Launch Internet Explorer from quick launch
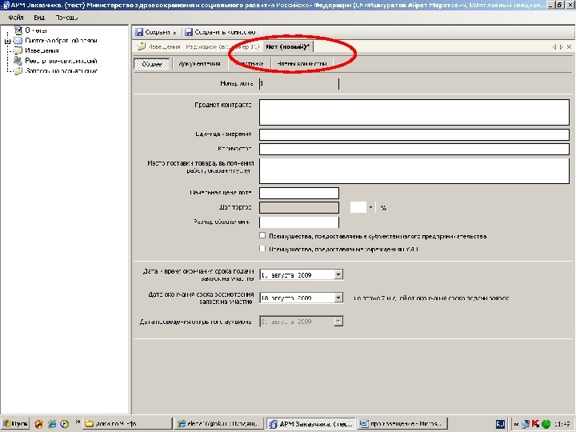The height and width of the screenshot is (432, 576). coord(52,424)
